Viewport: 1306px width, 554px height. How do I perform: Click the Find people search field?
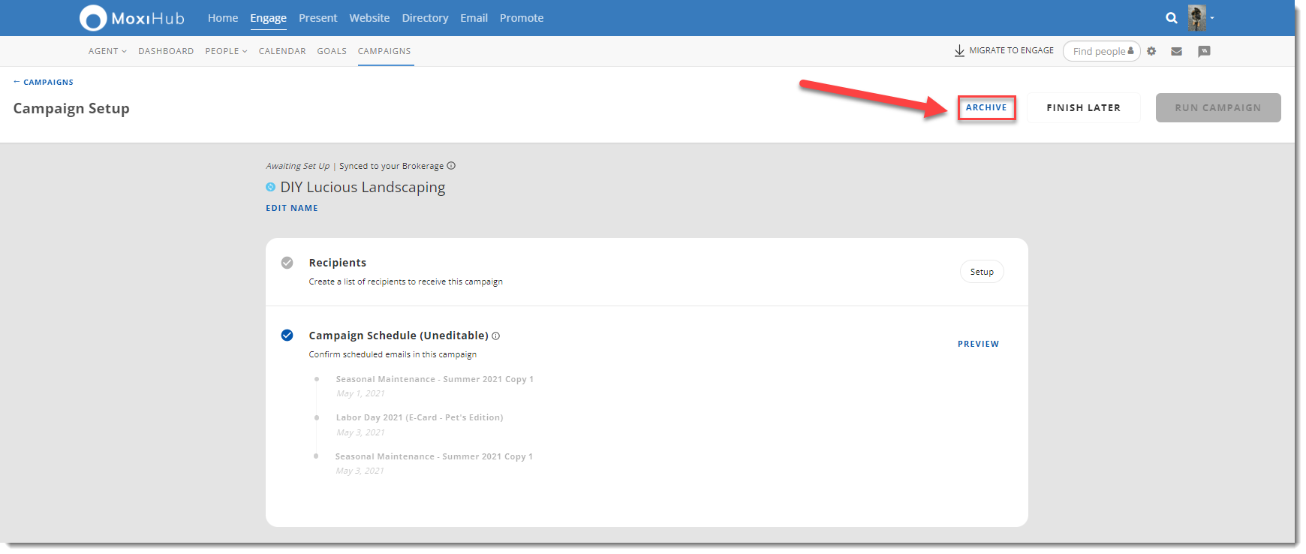coord(1099,51)
